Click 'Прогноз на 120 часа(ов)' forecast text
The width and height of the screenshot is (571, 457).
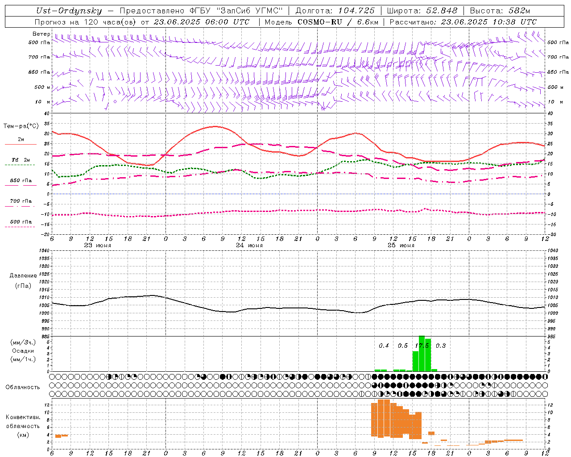coord(86,22)
